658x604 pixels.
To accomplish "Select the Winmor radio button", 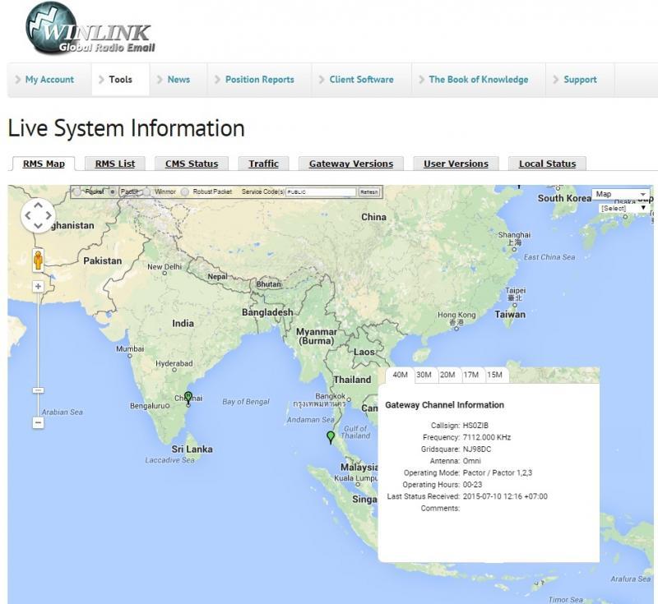I will tap(146, 192).
